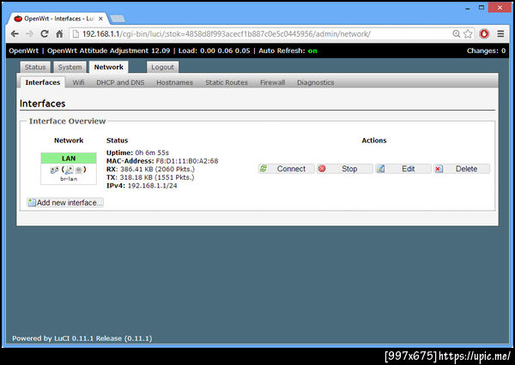Open the browser hamburger menu
This screenshot has height=365, width=515.
[x=500, y=33]
